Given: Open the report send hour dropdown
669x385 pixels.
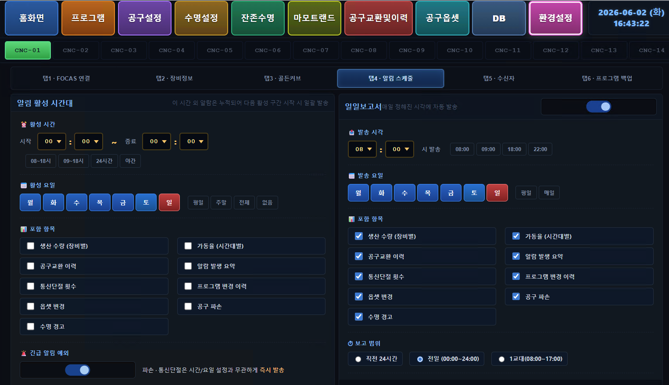Looking at the screenshot, I should 362,149.
